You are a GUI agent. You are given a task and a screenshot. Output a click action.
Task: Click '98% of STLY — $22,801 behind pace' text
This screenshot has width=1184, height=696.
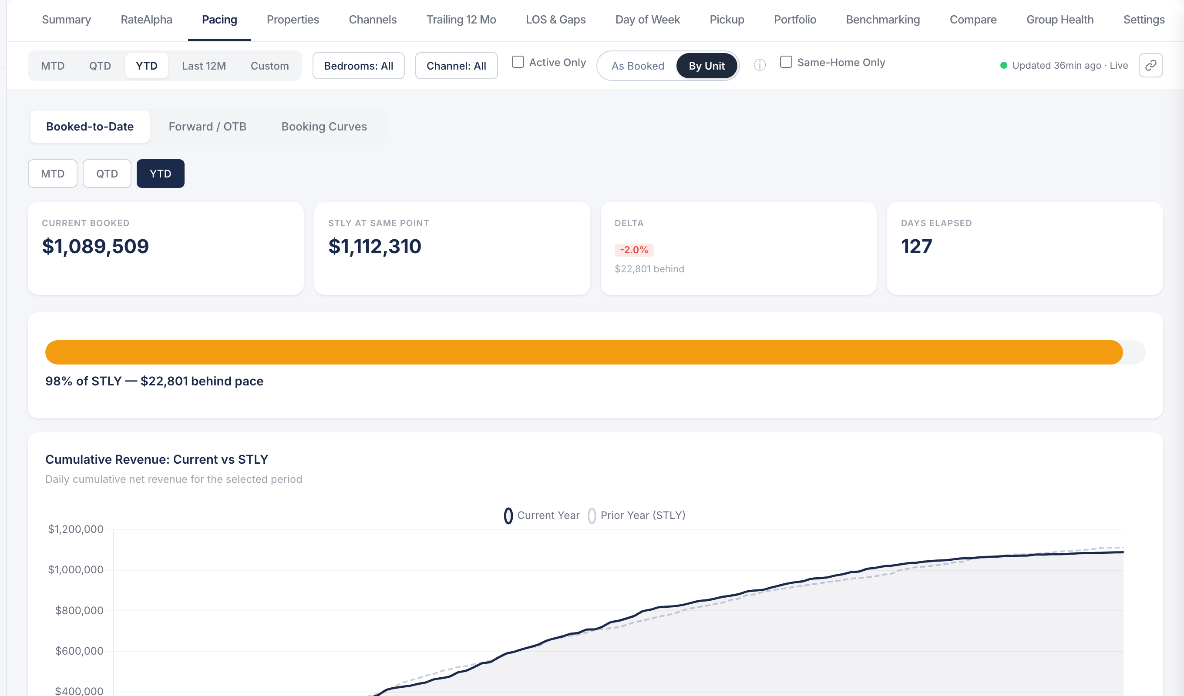[154, 381]
